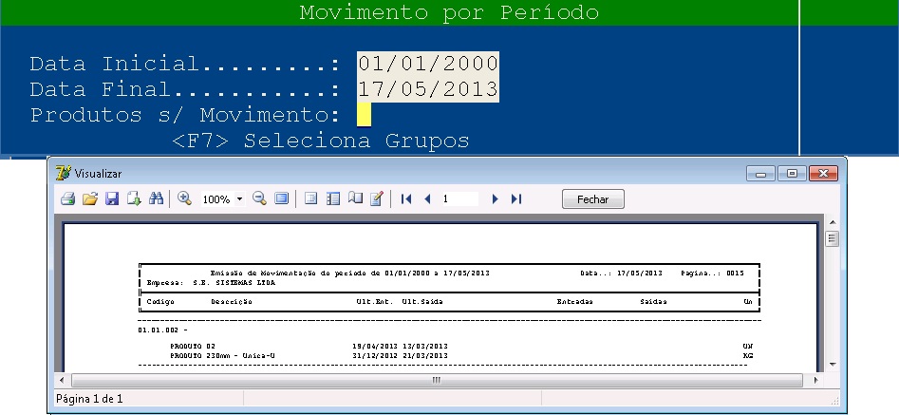
Task: Click the Data Inicial date field
Action: (428, 64)
